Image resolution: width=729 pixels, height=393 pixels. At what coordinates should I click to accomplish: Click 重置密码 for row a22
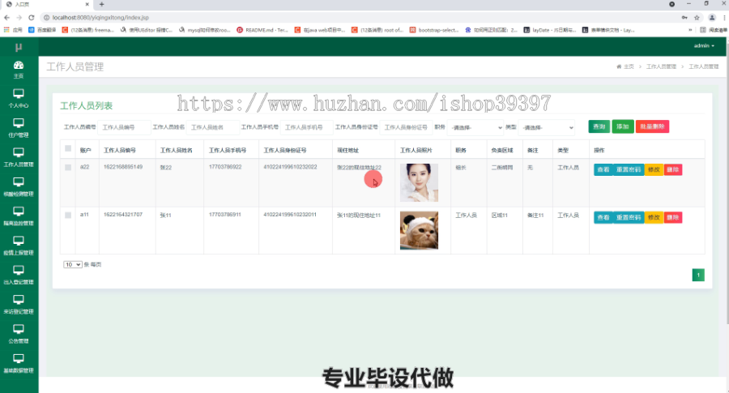628,169
